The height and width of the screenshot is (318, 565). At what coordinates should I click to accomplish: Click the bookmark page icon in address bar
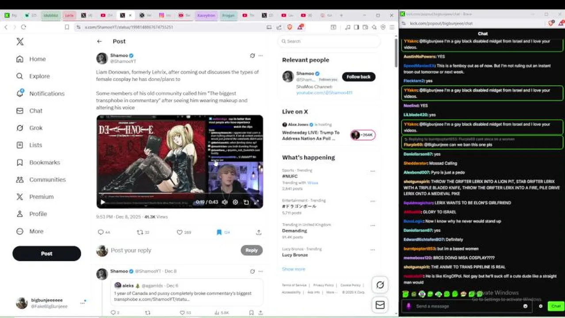tap(67, 27)
